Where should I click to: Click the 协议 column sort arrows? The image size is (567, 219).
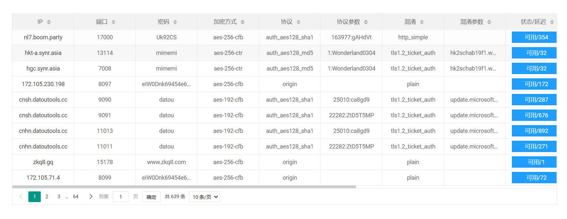(299, 22)
